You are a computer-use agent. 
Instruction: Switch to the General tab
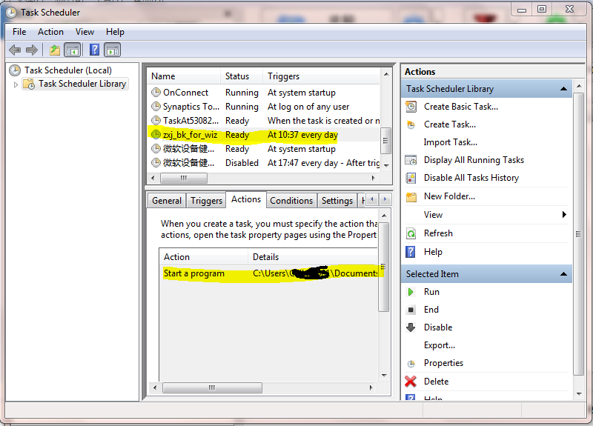(x=167, y=201)
